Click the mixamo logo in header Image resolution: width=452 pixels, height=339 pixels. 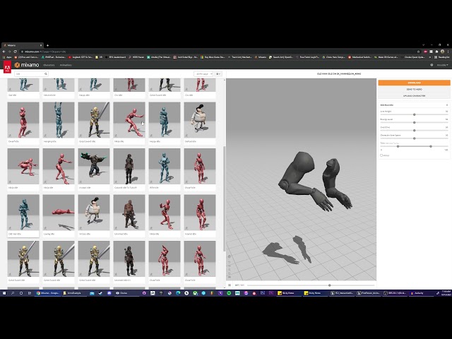[x=27, y=65]
